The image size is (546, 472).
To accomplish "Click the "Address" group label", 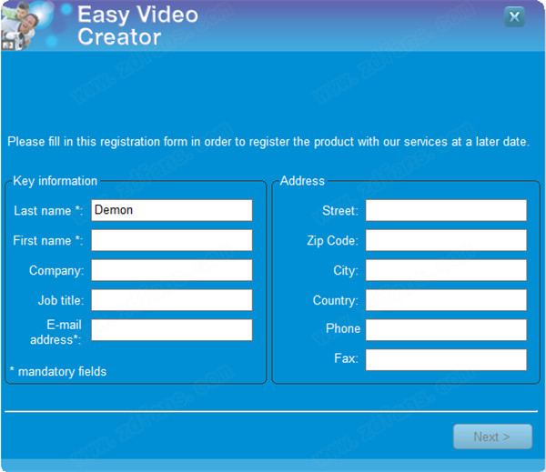I will 302,181.
